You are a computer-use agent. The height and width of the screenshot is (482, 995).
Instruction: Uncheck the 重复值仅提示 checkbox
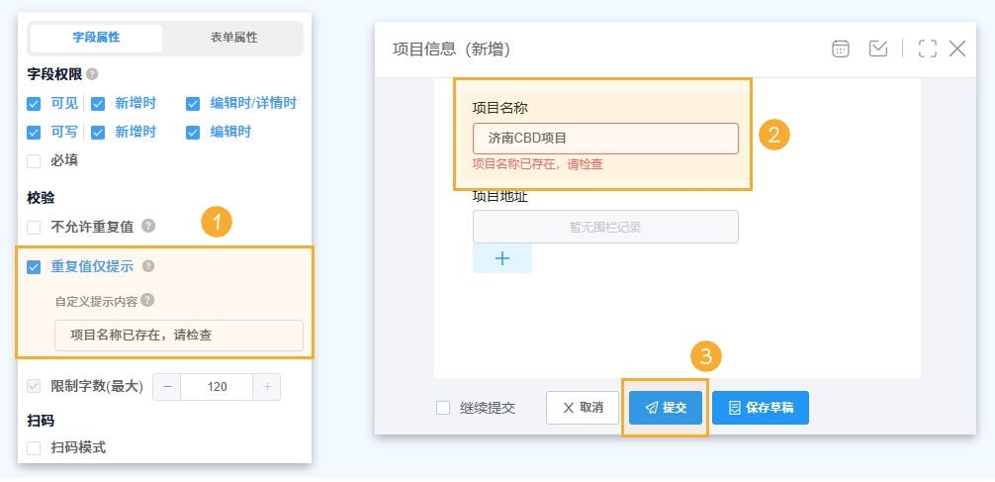coord(35,267)
